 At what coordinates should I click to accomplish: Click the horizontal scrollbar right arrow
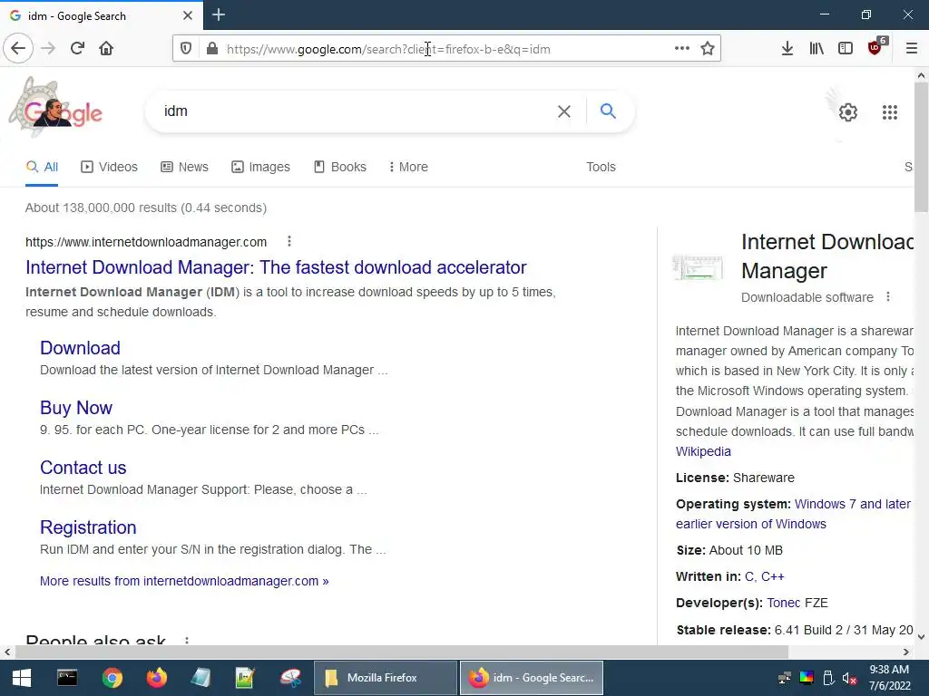coord(906,652)
